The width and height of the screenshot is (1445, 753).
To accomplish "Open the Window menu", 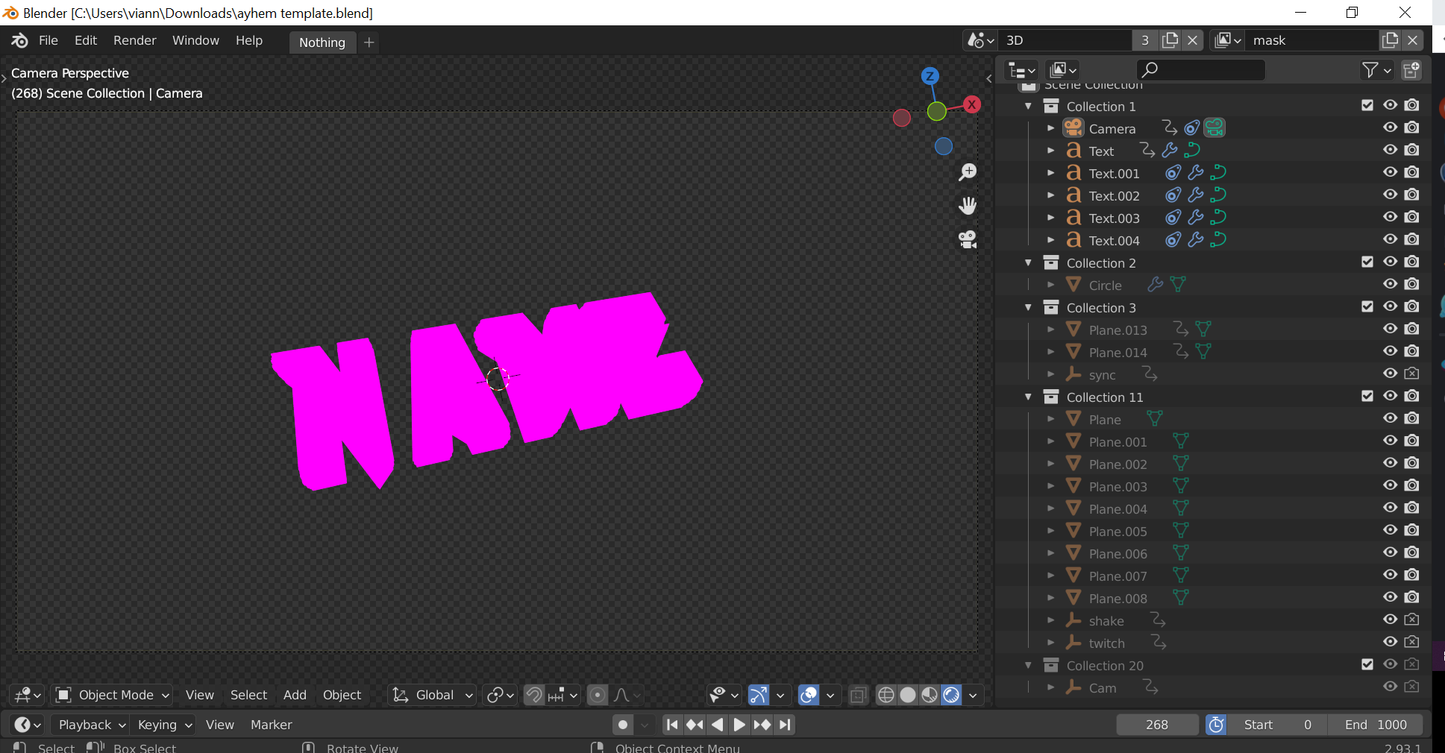I will click(195, 40).
